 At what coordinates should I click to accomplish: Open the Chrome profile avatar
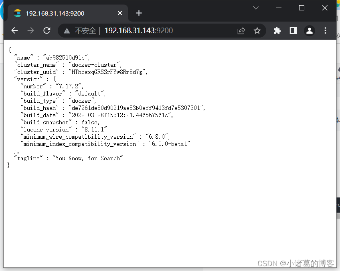[309, 30]
